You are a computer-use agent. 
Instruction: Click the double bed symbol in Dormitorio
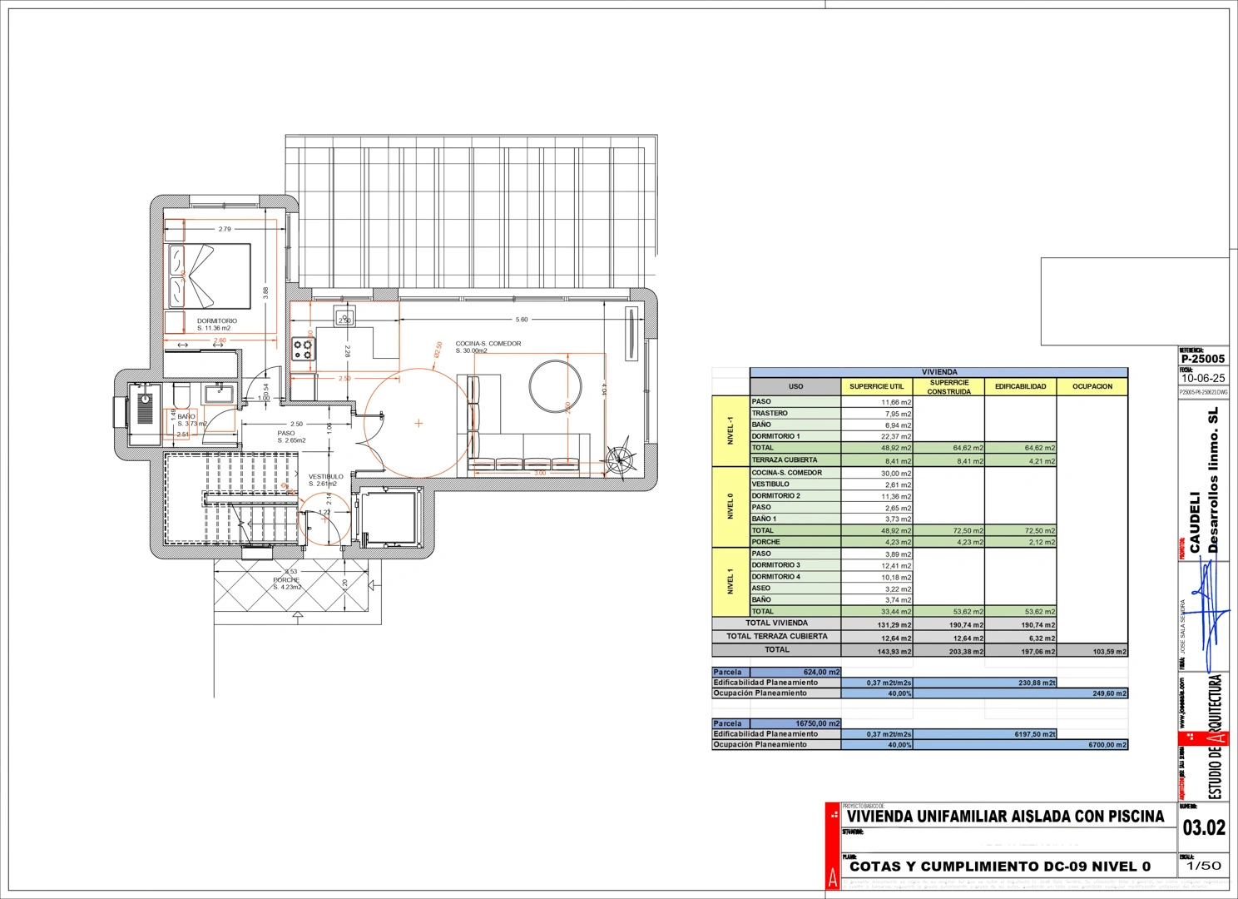209,276
